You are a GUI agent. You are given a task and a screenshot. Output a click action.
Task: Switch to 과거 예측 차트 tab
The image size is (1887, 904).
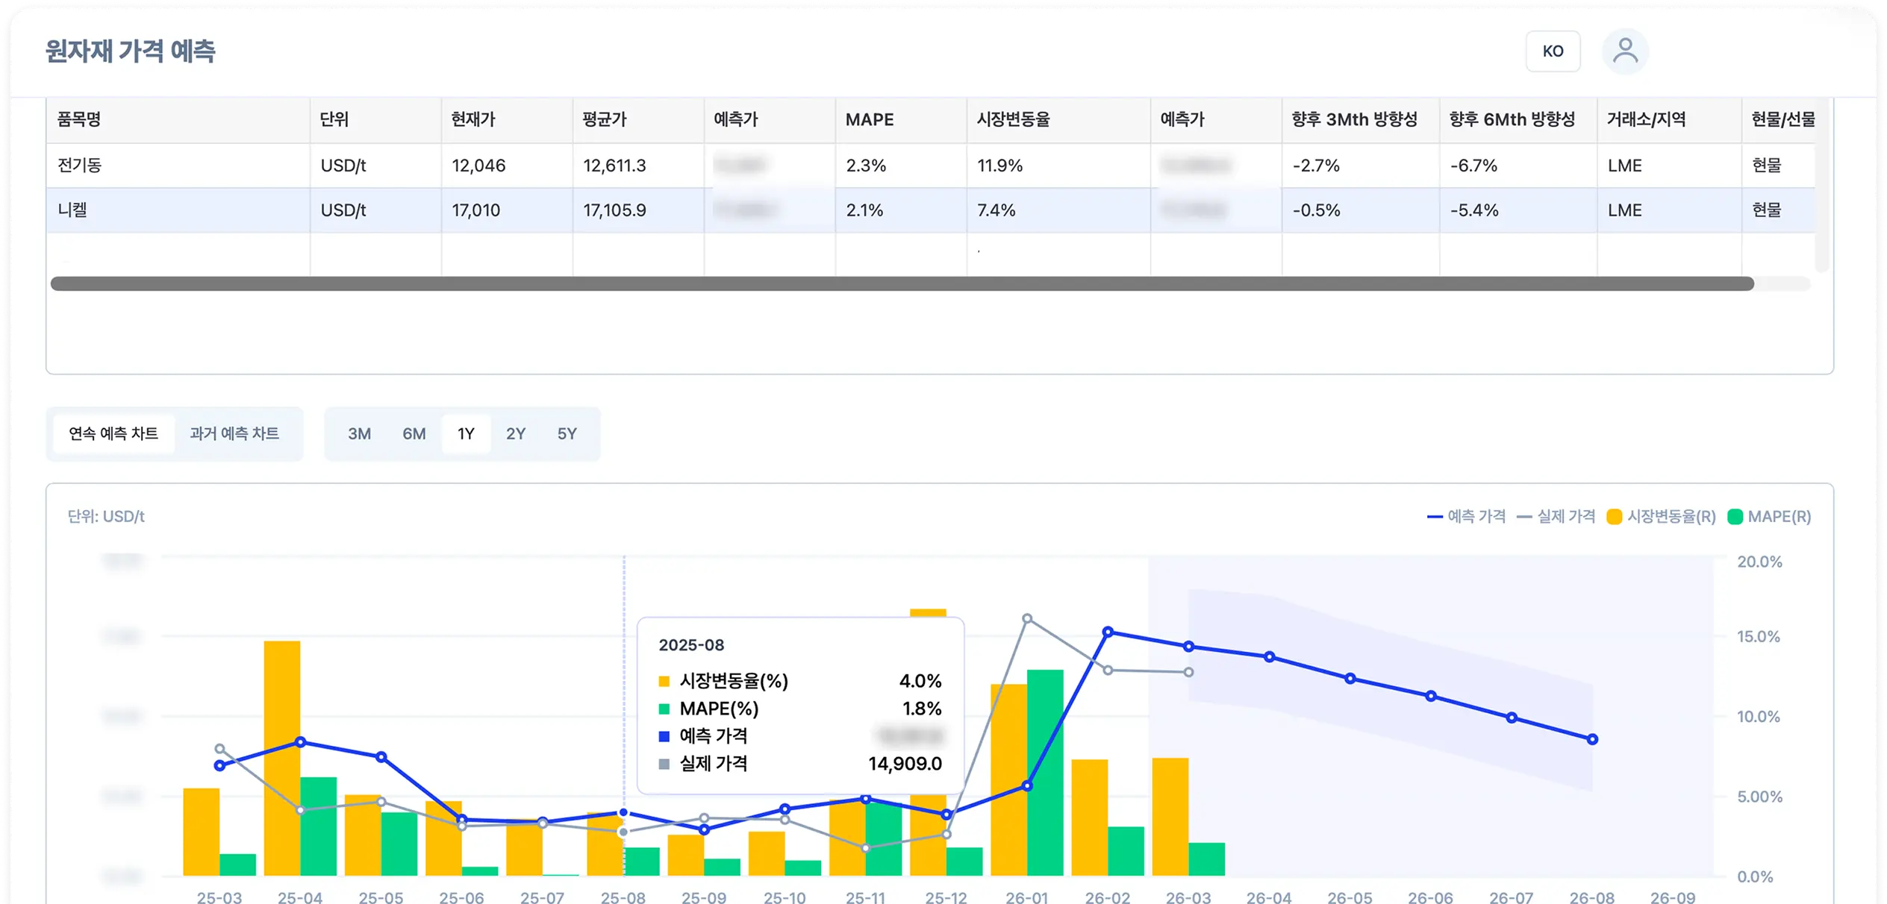click(x=234, y=433)
